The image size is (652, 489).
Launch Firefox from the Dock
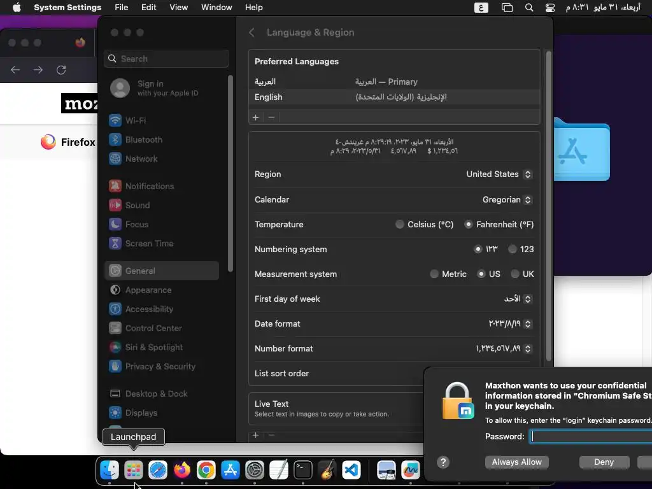coord(182,471)
